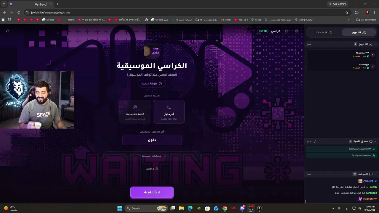This screenshot has height=213, width=379.
Task: Bookmark this page with the star icon
Action: [x=347, y=12]
